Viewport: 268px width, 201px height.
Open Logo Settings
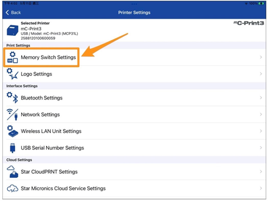134,74
